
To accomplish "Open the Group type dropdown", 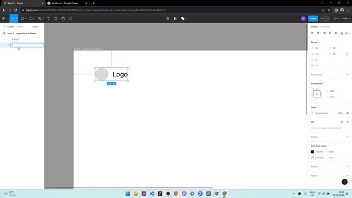I will [315, 42].
